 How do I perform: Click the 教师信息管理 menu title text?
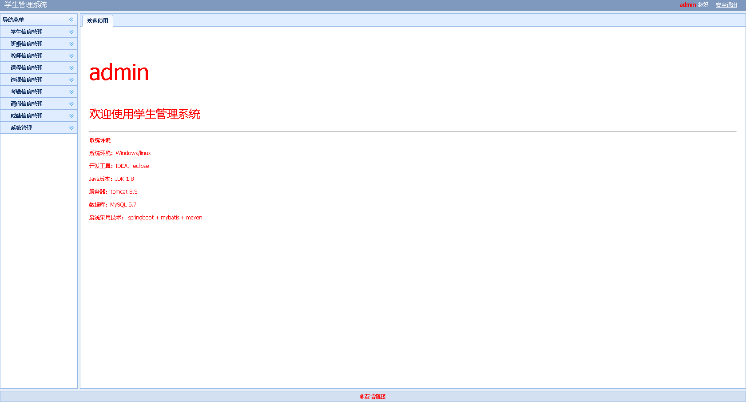(x=27, y=56)
